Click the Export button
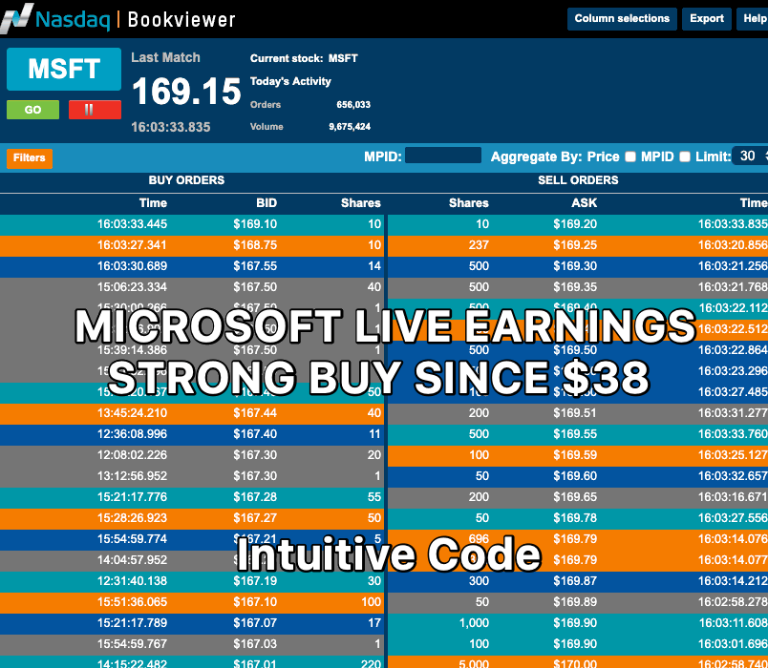The width and height of the screenshot is (768, 668). click(706, 18)
